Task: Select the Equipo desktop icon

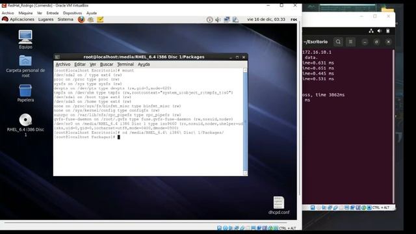Action: pyautogui.click(x=25, y=39)
